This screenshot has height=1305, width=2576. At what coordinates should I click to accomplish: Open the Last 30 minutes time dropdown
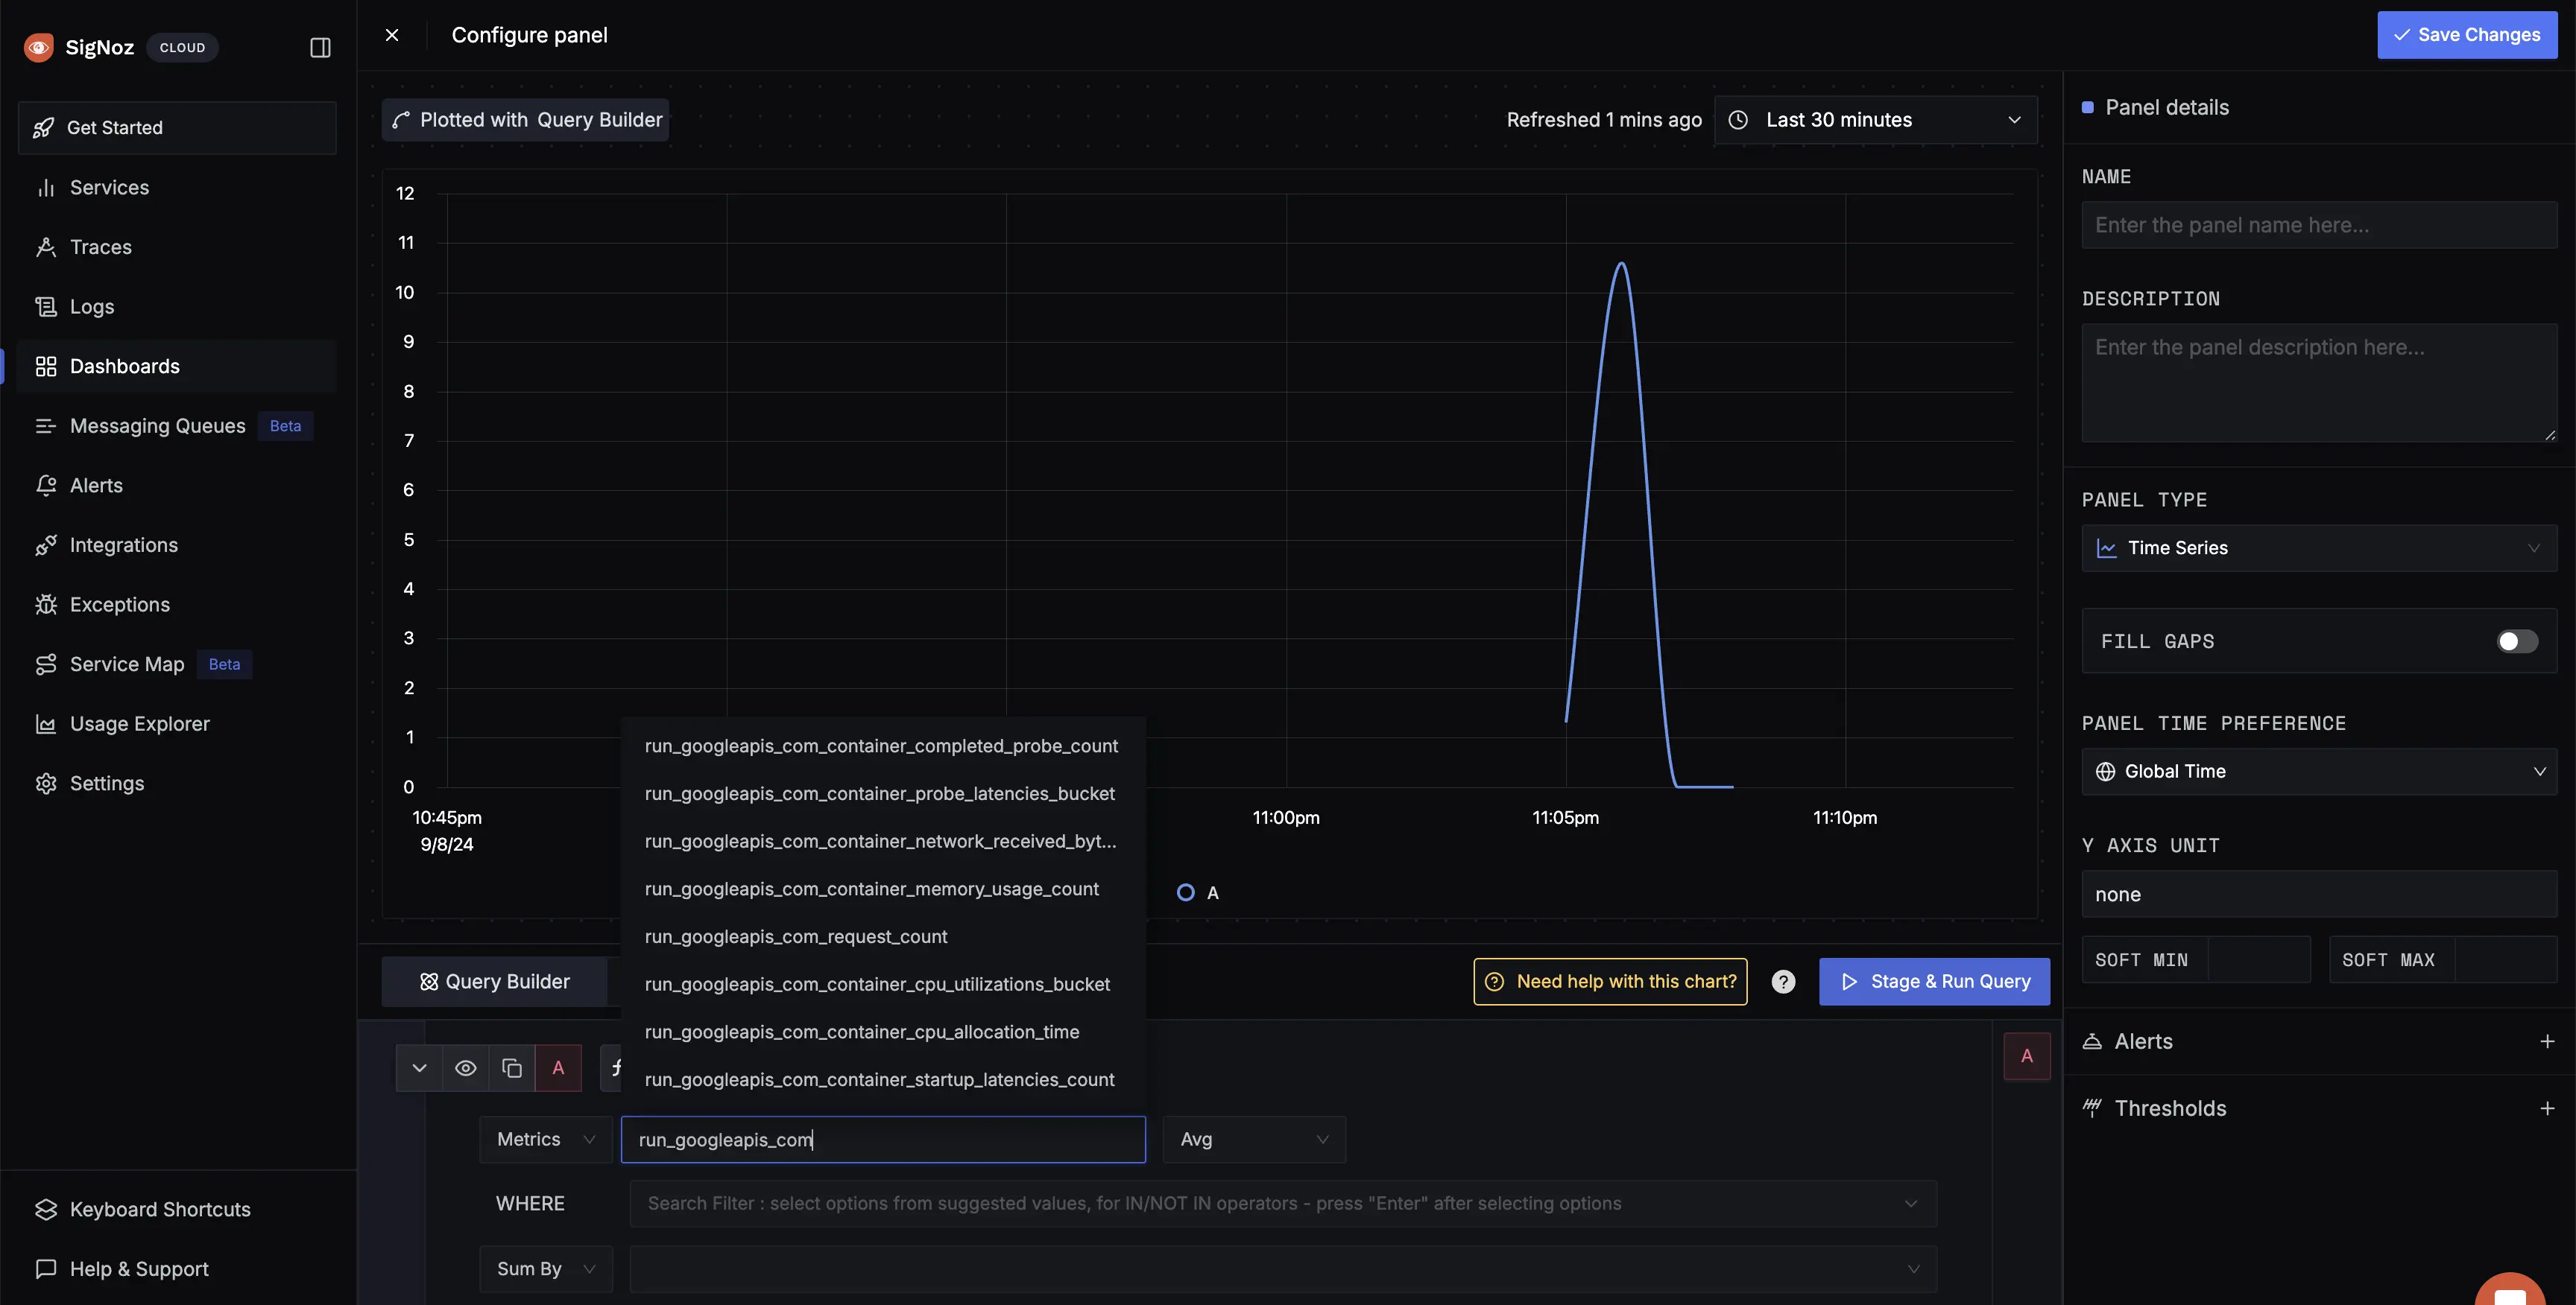point(1876,120)
